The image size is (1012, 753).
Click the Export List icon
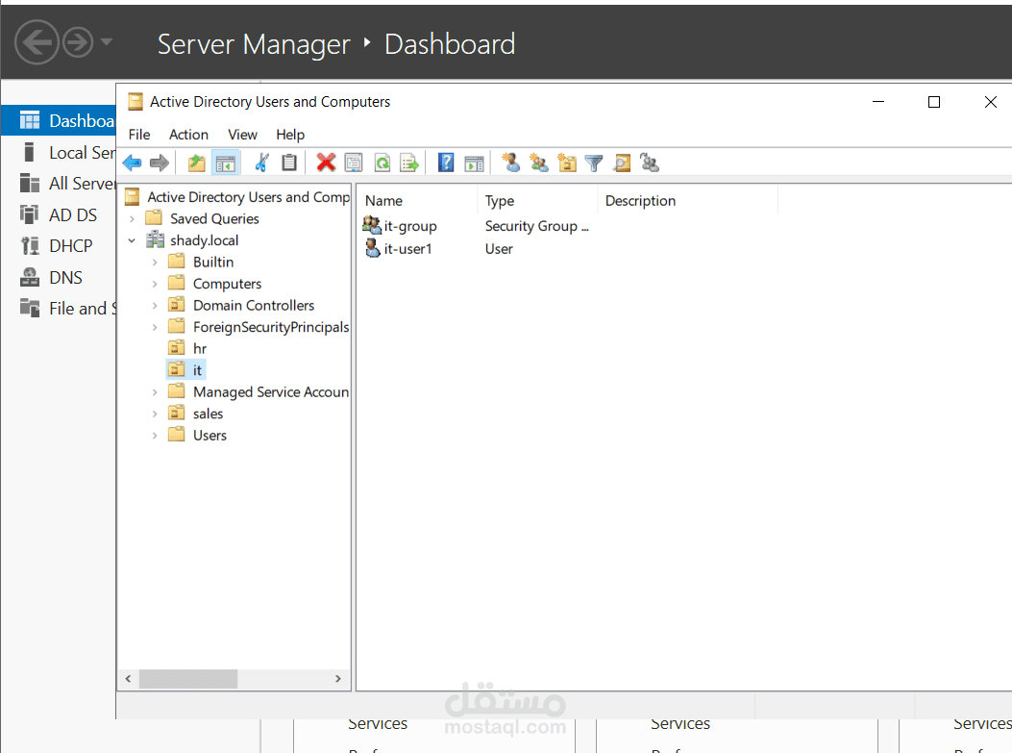pyautogui.click(x=409, y=163)
